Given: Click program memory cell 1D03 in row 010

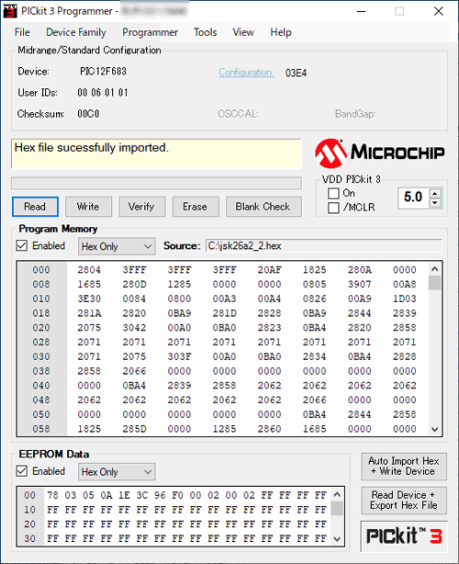Looking at the screenshot, I should [x=404, y=299].
